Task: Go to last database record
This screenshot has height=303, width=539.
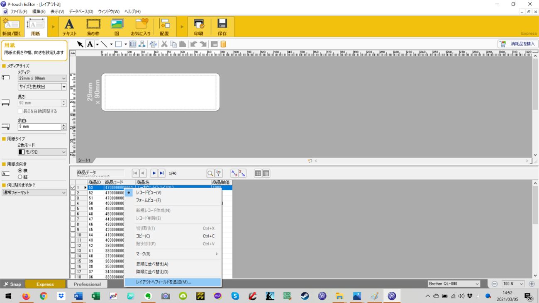Action: point(162,173)
